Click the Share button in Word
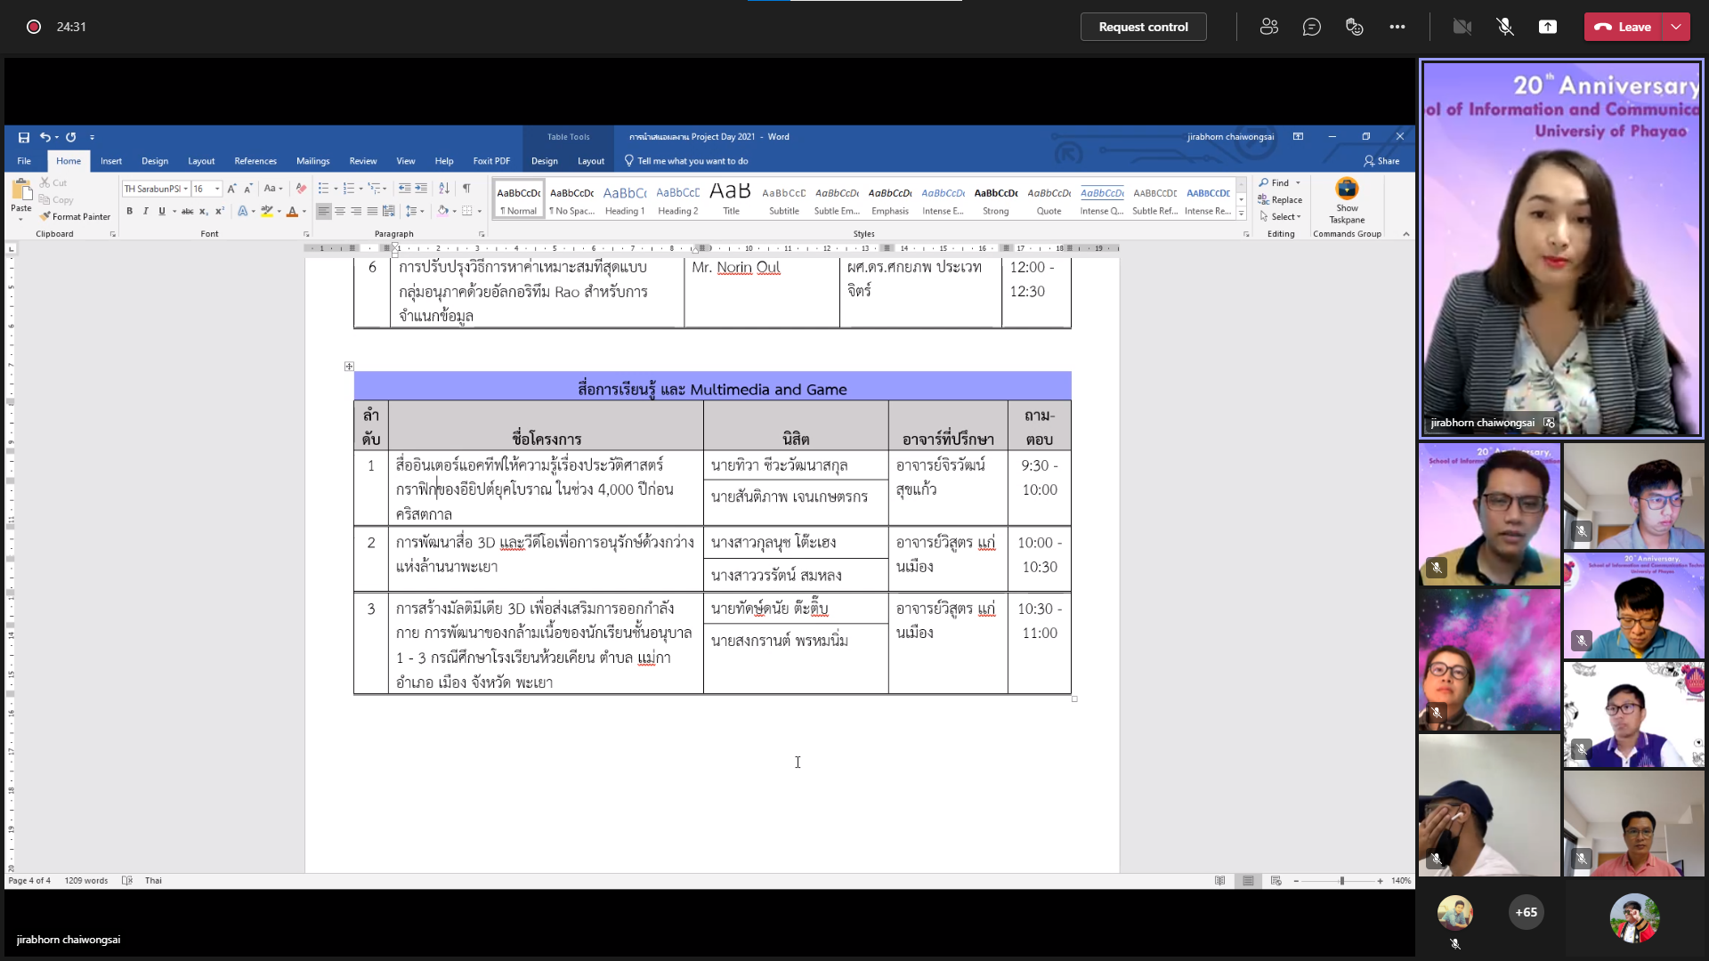The width and height of the screenshot is (1709, 961). tap(1381, 161)
